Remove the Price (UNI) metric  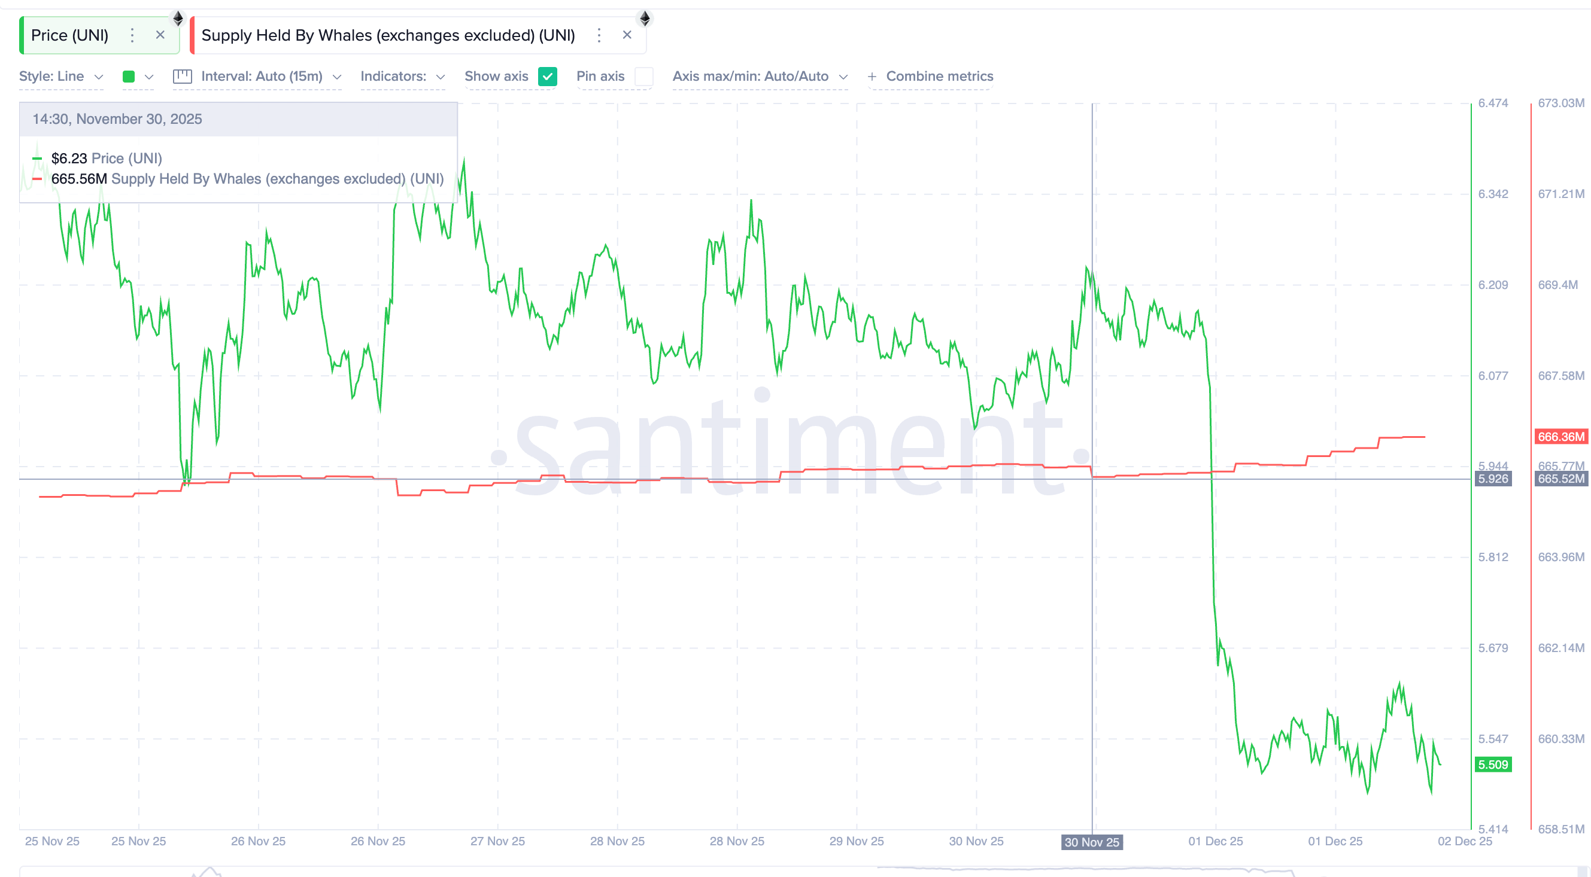click(160, 35)
